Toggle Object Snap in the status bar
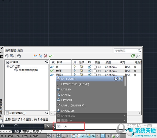This screenshot has height=138, width=157. click(74, 136)
